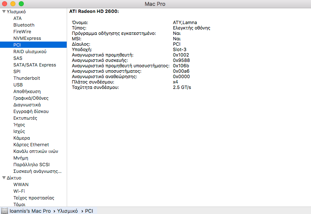Open Διαγνωστικά sidebar entry

27,105
